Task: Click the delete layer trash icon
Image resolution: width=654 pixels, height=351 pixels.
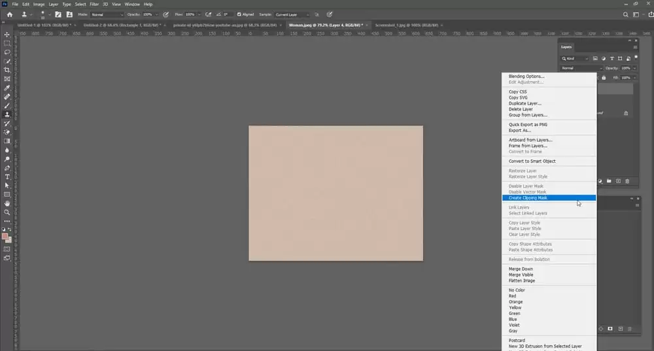Action: tap(627, 181)
